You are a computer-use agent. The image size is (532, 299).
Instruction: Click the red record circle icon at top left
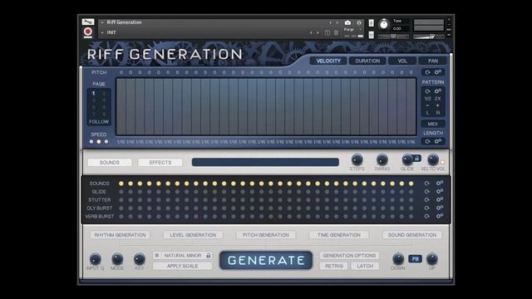point(88,32)
